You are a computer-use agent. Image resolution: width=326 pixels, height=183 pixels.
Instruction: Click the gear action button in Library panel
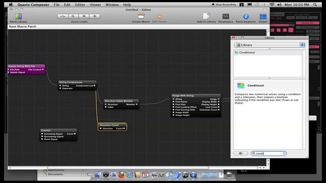coord(241,154)
